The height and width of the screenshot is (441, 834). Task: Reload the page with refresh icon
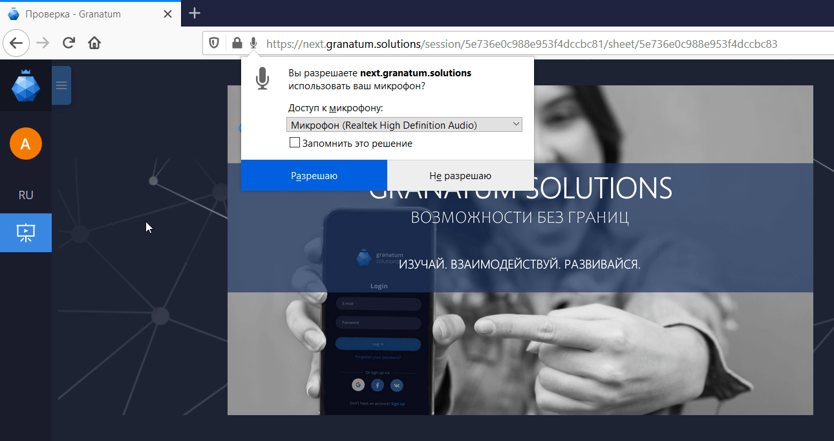pyautogui.click(x=69, y=43)
